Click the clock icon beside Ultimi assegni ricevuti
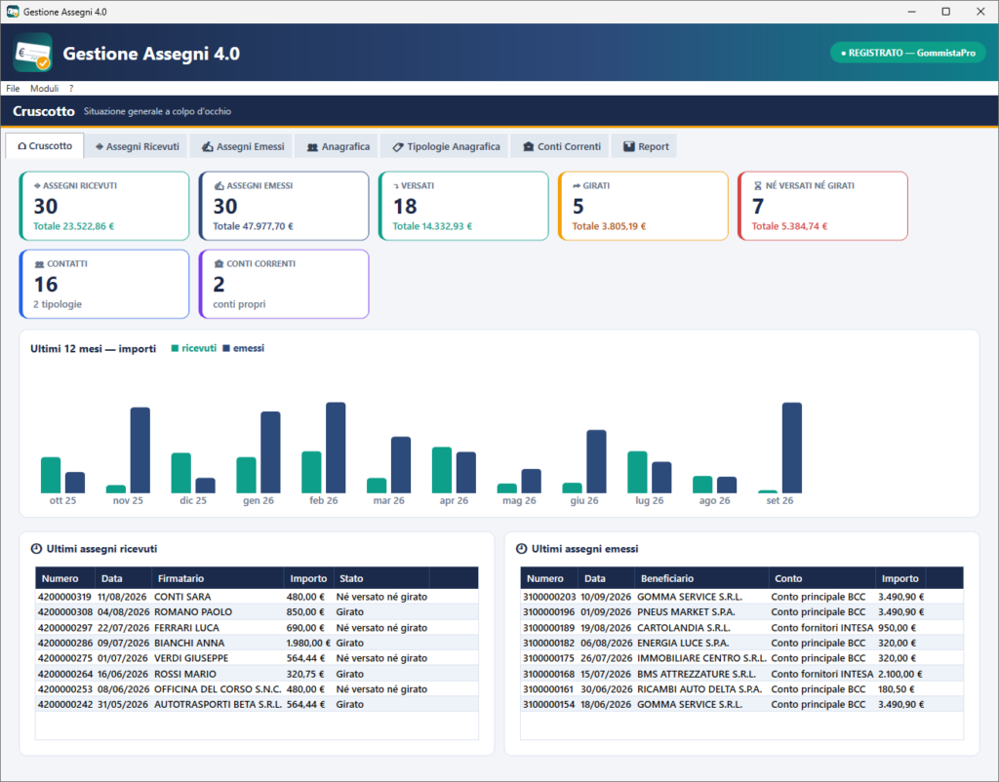This screenshot has height=782, width=999. (x=37, y=548)
